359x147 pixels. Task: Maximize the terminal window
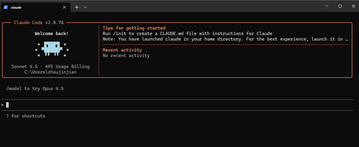(340, 6)
